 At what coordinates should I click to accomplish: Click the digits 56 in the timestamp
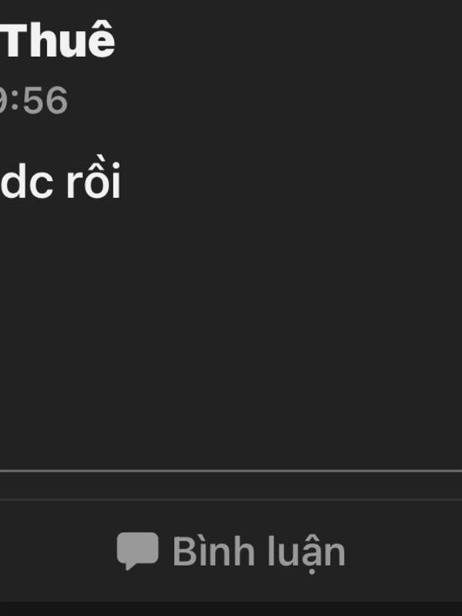[45, 101]
